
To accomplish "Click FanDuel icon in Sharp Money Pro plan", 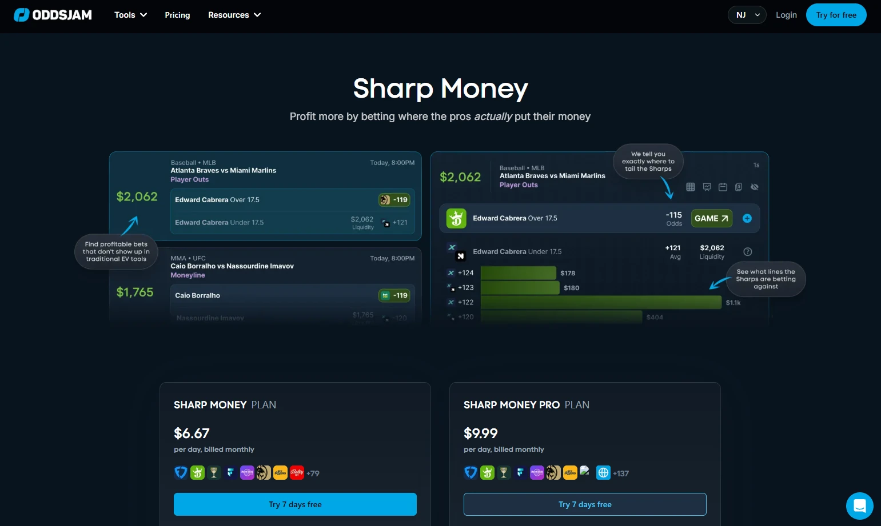I will coord(471,473).
